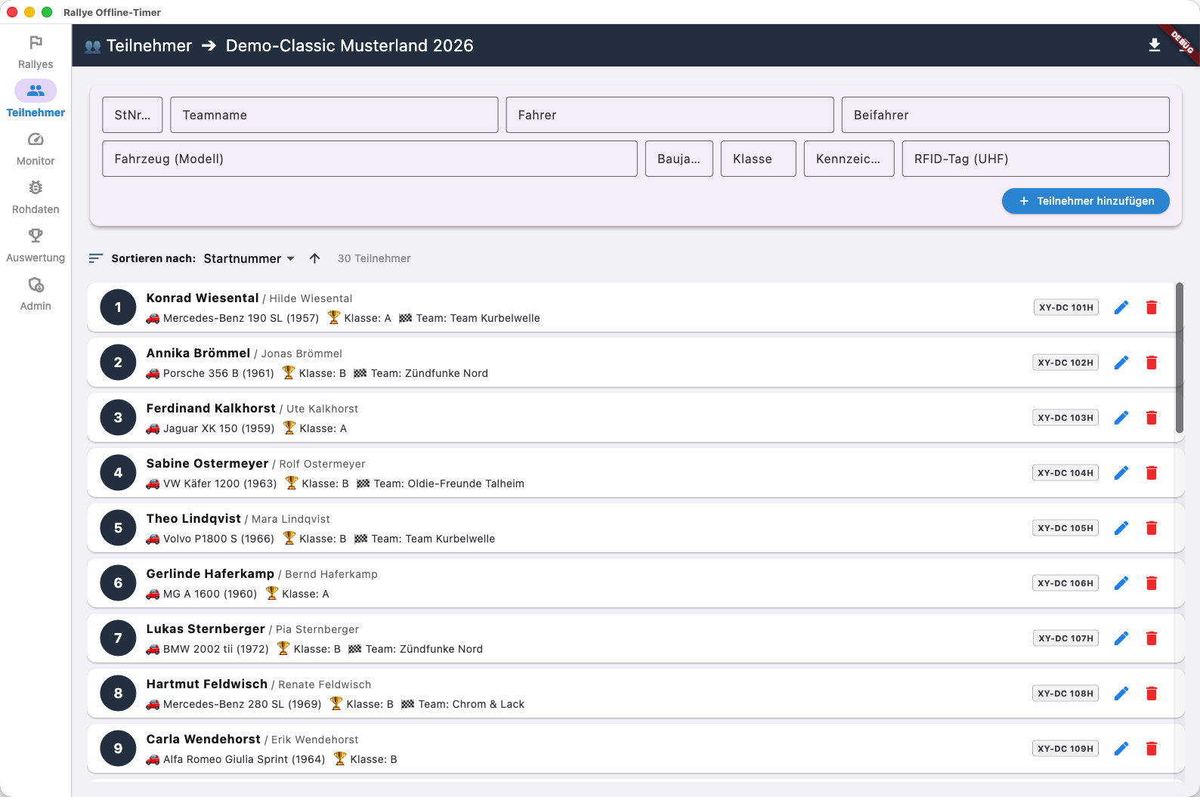This screenshot has height=797, width=1200.
Task: Edit participant Carla Wendehorst
Action: (1121, 749)
